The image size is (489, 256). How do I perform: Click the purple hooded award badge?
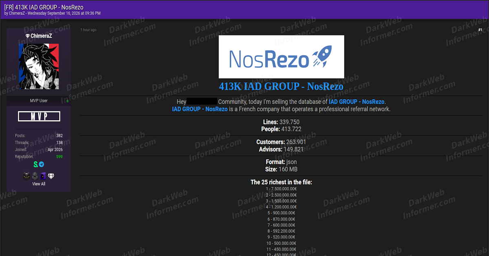point(43,176)
